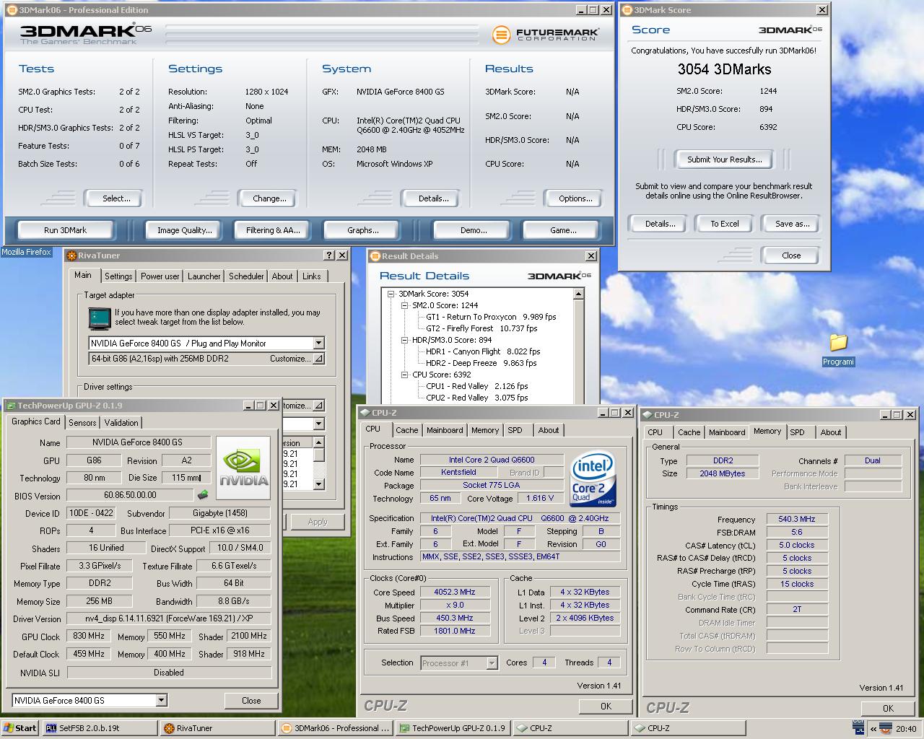Open the driver settings Customize arrow in RivaTuner
The width and height of the screenshot is (924, 739).
318,406
